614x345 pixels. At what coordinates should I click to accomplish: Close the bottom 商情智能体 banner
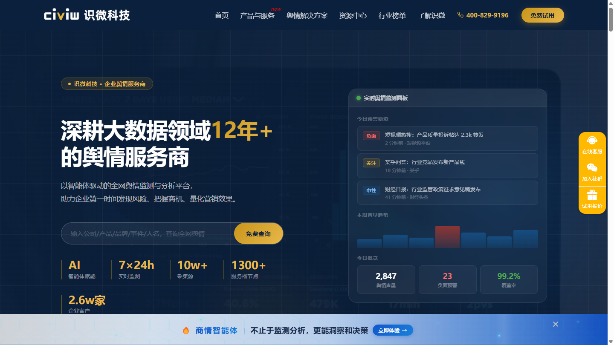tap(556, 324)
